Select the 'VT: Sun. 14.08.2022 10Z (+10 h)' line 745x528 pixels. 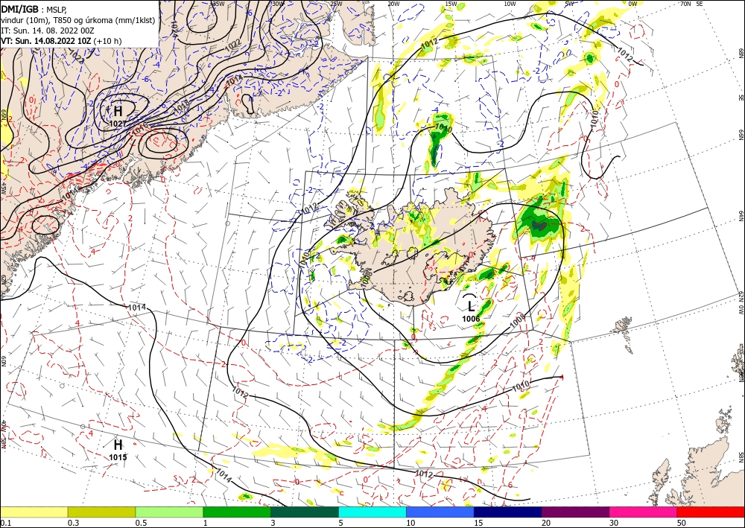coord(61,41)
